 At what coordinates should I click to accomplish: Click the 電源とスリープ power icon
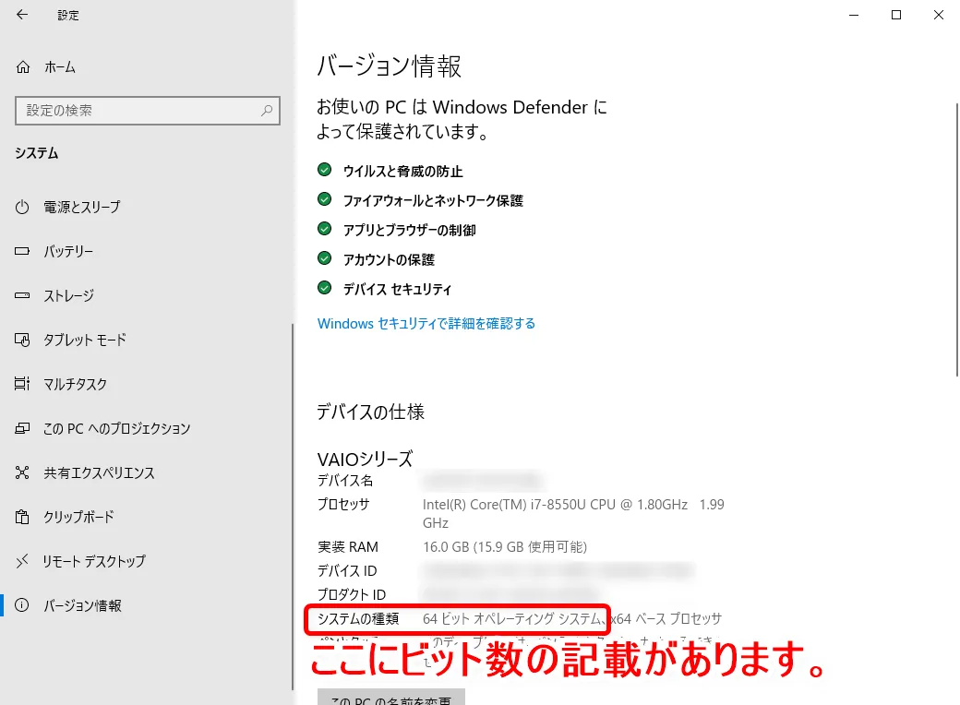[x=22, y=207]
